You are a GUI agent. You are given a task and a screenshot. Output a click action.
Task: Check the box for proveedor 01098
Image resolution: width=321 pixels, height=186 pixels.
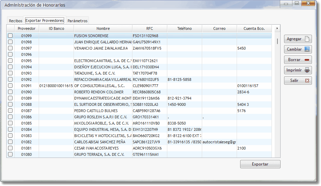(x=10, y=42)
